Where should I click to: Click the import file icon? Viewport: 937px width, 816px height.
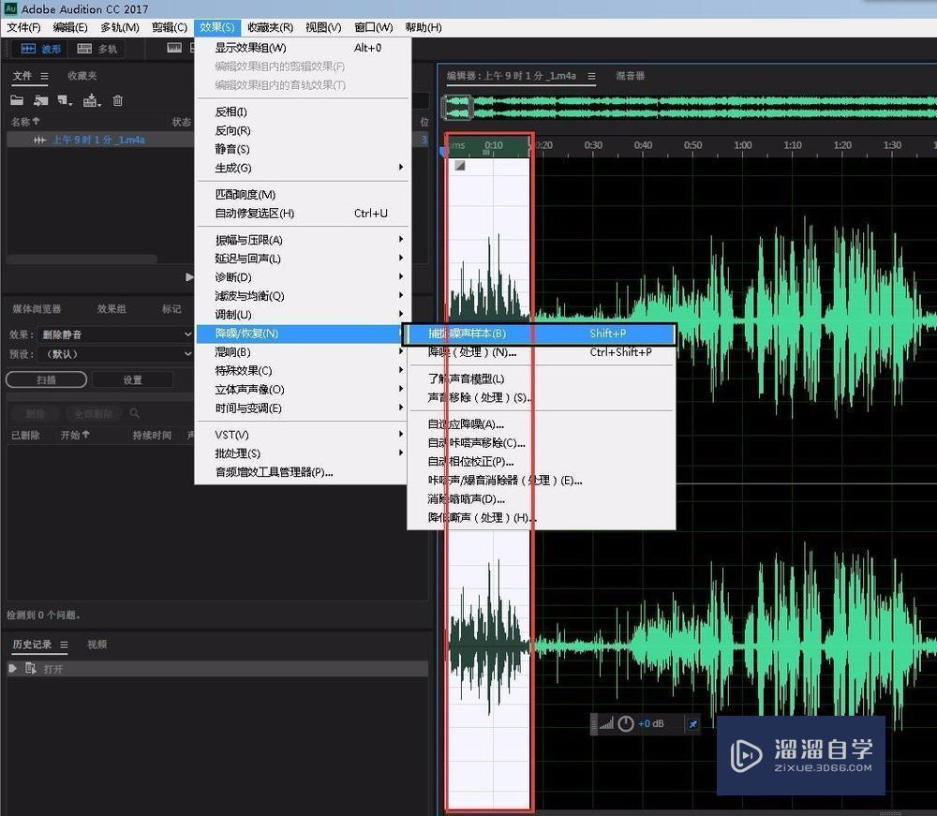pos(40,100)
